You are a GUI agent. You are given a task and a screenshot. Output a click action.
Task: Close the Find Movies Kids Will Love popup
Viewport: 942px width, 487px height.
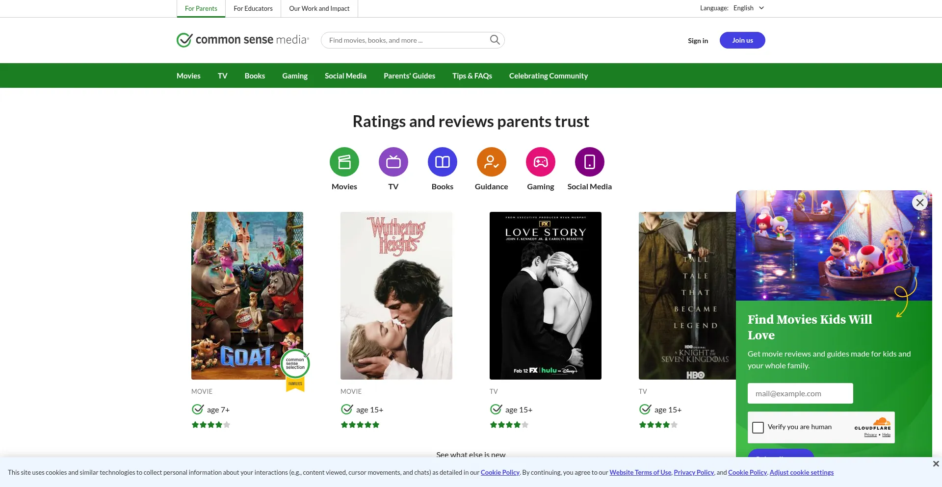920,203
